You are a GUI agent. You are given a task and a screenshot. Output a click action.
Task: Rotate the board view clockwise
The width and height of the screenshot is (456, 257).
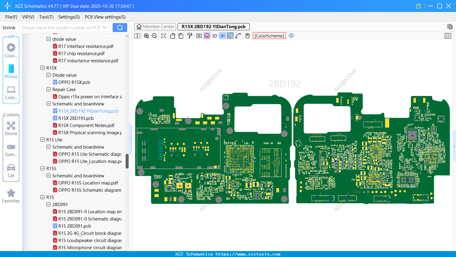[181, 36]
